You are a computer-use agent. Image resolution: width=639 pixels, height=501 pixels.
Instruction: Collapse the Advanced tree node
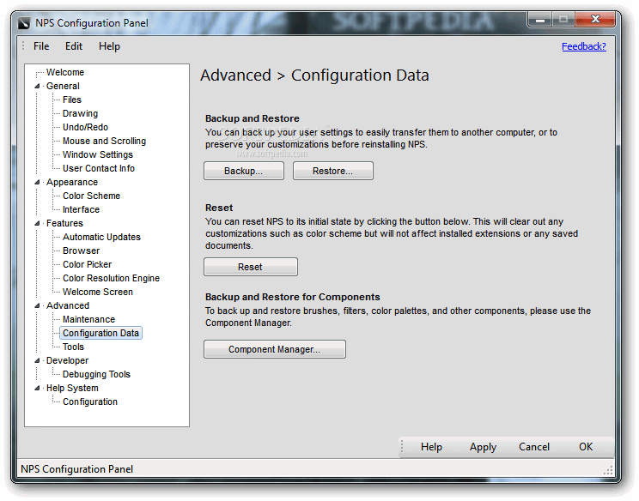(x=38, y=305)
